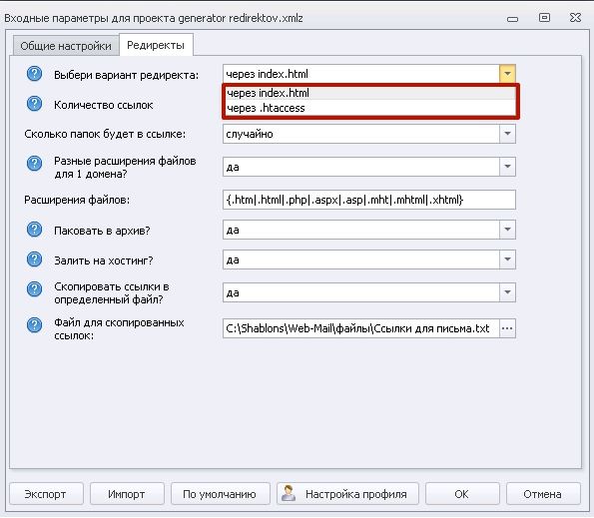Screen dimensions: 594x518
Task: Open help for 'Файл для скопированных ссылок'
Action: [35, 325]
